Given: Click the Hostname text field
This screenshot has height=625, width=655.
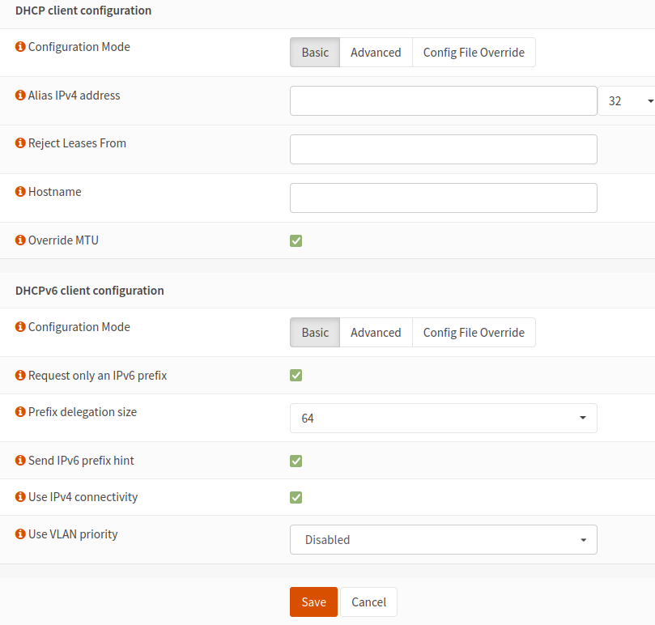Looking at the screenshot, I should [x=443, y=198].
